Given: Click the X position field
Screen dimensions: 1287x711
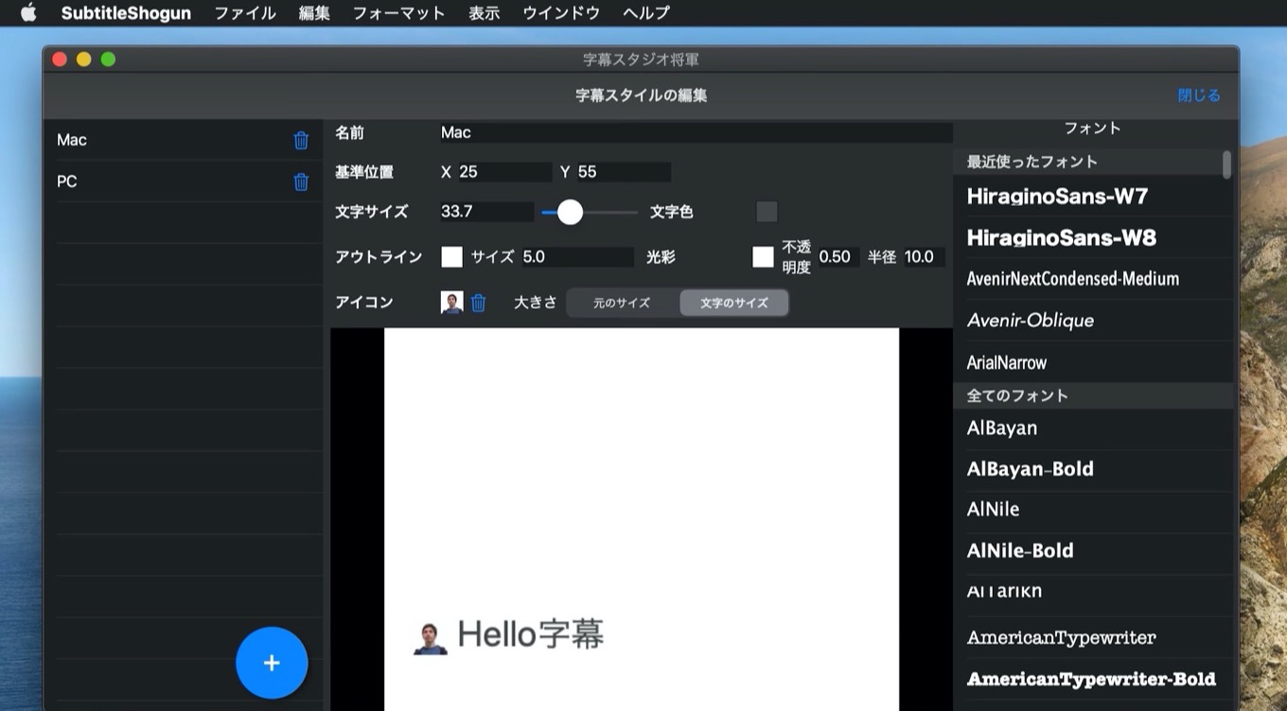Looking at the screenshot, I should (504, 172).
